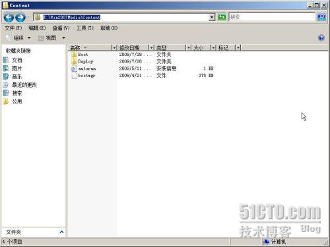Go back with the Back arrow button
This screenshot has width=330, height=247.
[9, 17]
